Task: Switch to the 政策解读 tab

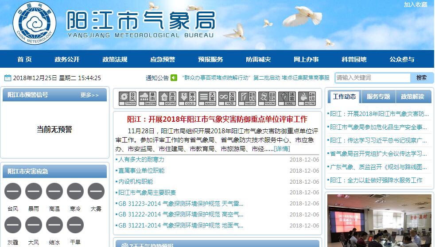Action: [412, 97]
